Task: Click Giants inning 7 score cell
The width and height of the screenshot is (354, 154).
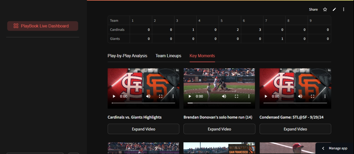Action: 274,39
